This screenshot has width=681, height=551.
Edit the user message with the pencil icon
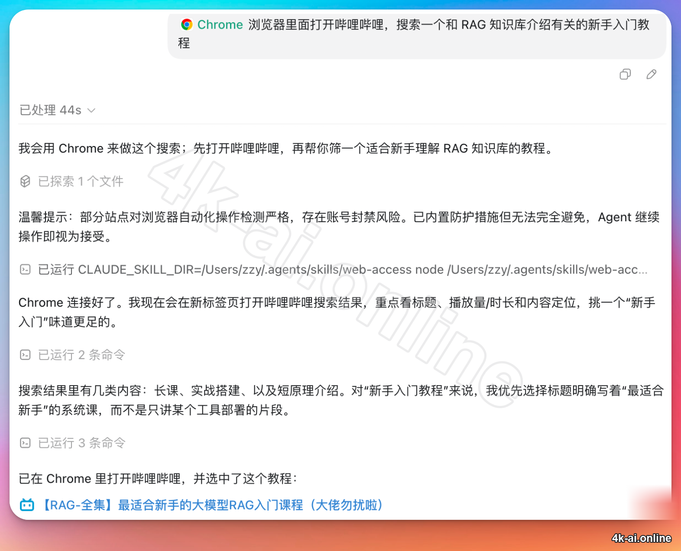(651, 75)
